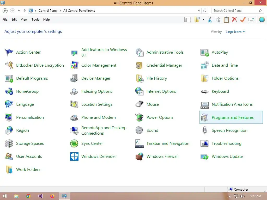Open the Power Options battery icon
Image resolution: width=267 pixels, height=200 pixels.
(139, 117)
